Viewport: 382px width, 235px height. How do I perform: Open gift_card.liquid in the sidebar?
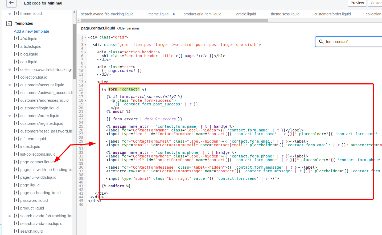tap(33, 139)
